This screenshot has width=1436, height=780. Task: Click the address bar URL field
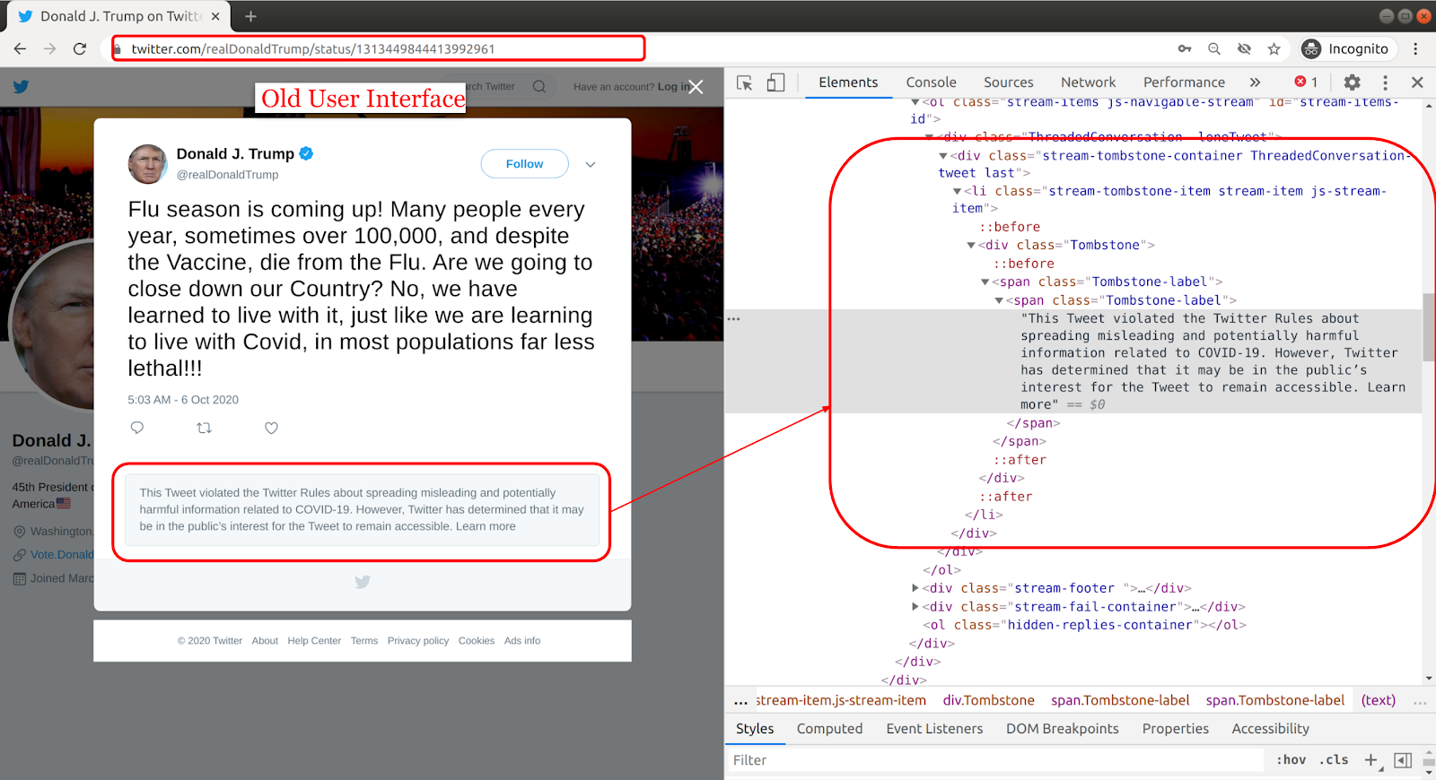(378, 48)
